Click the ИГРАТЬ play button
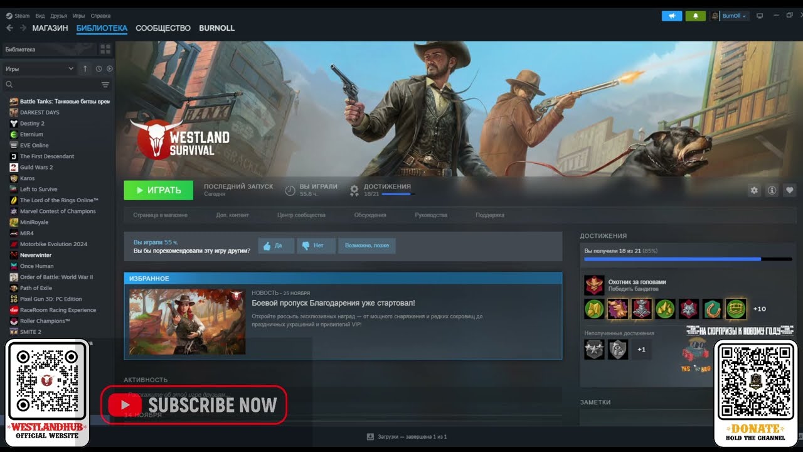This screenshot has height=452, width=803. pos(158,190)
